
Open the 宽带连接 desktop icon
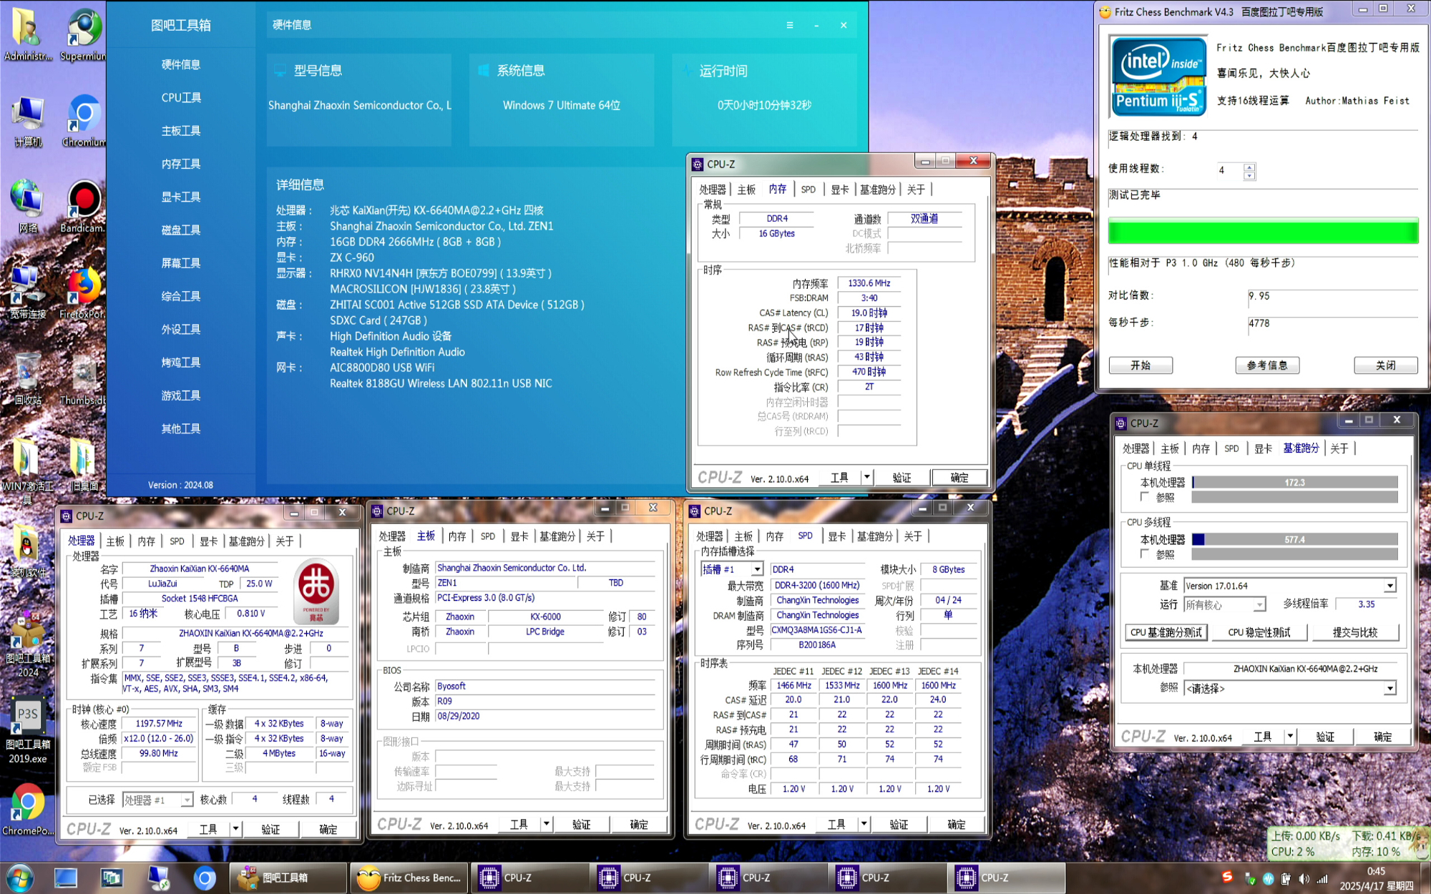27,293
